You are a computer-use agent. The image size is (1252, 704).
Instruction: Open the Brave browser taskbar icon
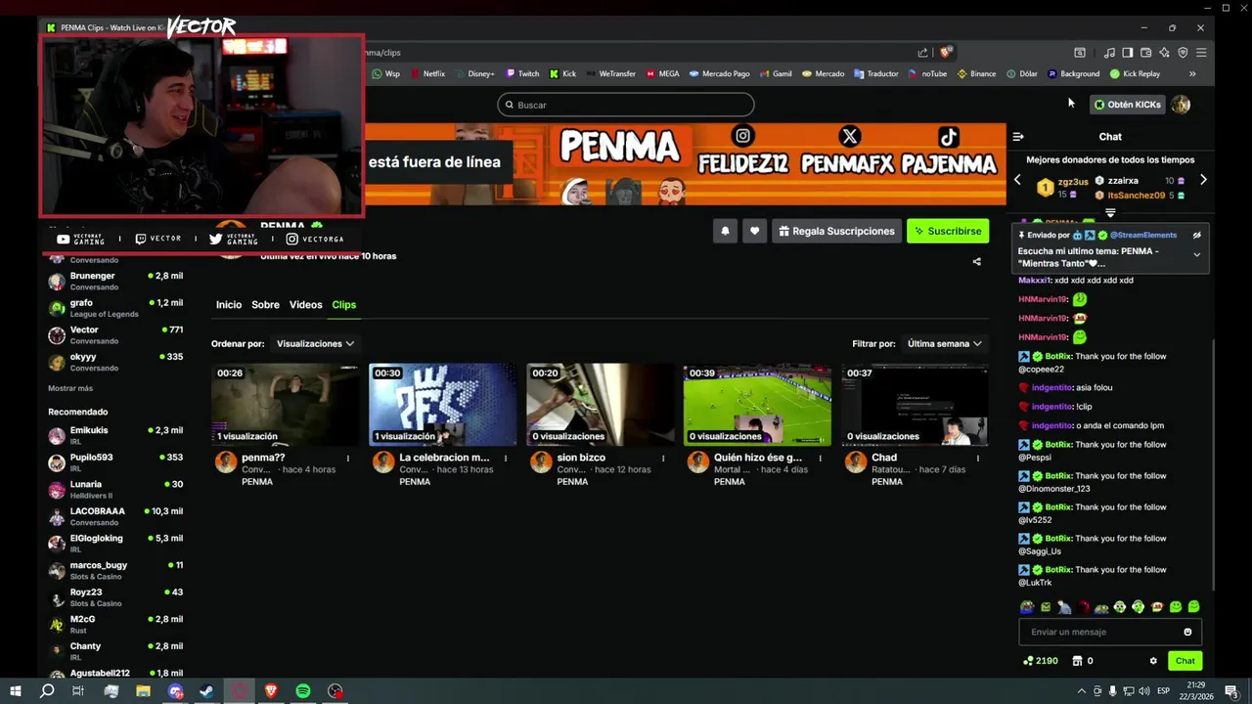click(271, 691)
